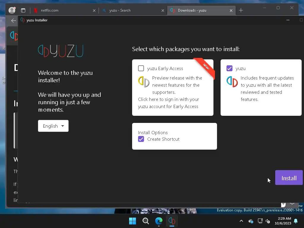304x228 pixels.
Task: Click the NEW! ribbon on Early Access card
Action: (205, 67)
